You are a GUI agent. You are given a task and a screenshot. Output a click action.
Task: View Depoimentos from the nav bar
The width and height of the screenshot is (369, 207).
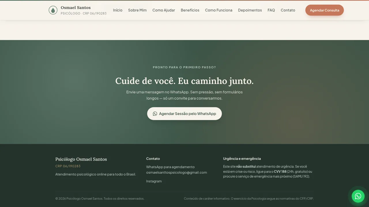(x=250, y=10)
